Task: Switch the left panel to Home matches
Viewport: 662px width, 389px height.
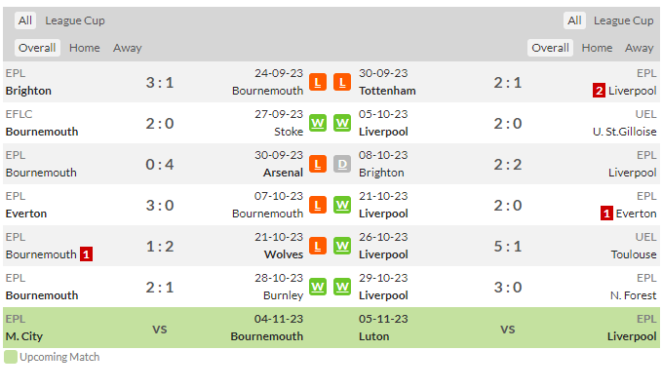Action: click(x=85, y=48)
